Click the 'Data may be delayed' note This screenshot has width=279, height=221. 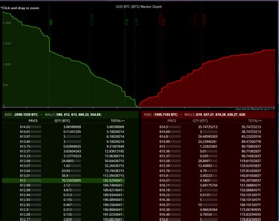tap(255, 109)
